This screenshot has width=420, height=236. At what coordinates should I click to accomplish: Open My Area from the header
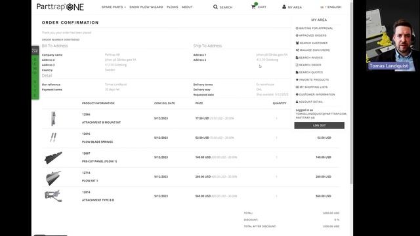(x=295, y=7)
